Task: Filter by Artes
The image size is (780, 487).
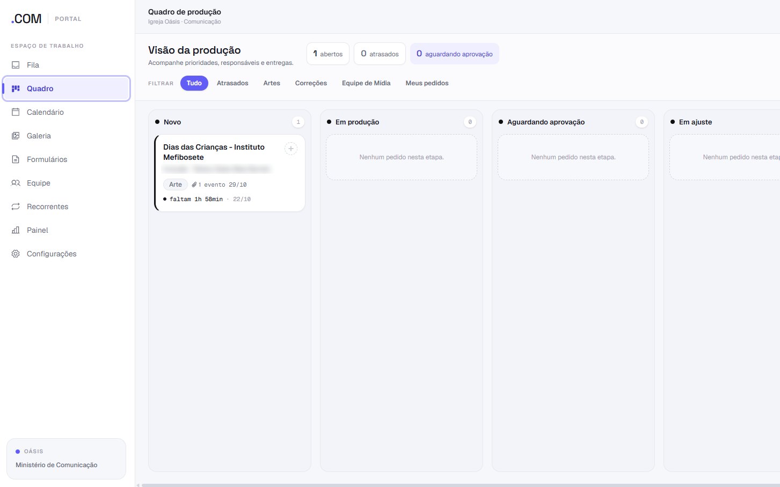Action: click(272, 83)
